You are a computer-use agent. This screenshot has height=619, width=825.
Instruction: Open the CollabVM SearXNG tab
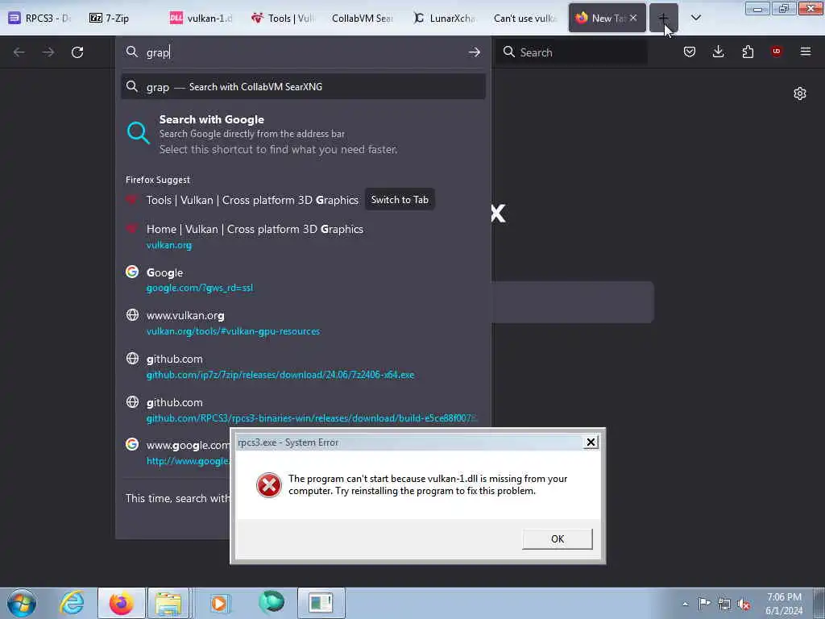(363, 18)
